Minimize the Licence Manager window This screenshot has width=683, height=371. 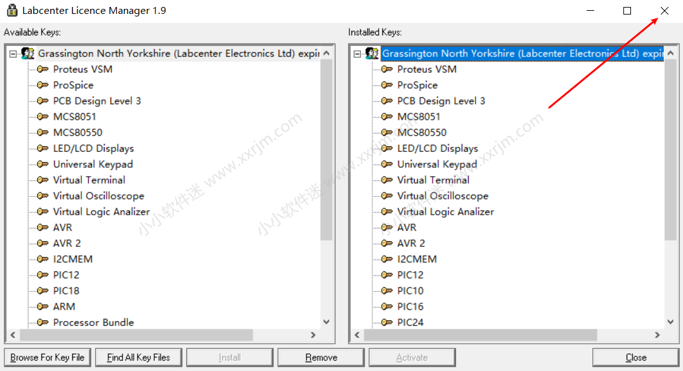tap(590, 11)
